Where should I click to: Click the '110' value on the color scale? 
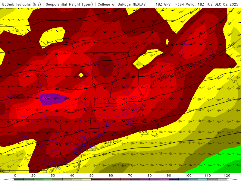pos(208,176)
